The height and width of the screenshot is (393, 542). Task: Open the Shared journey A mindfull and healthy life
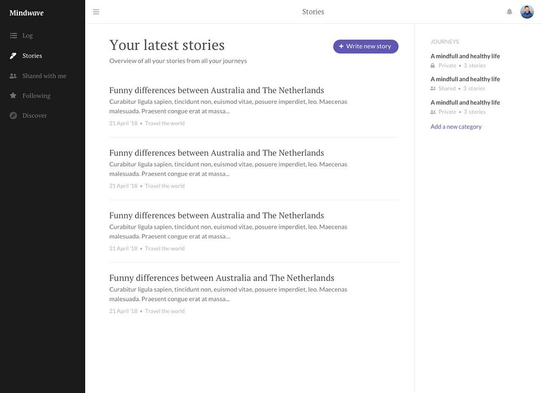(x=465, y=79)
